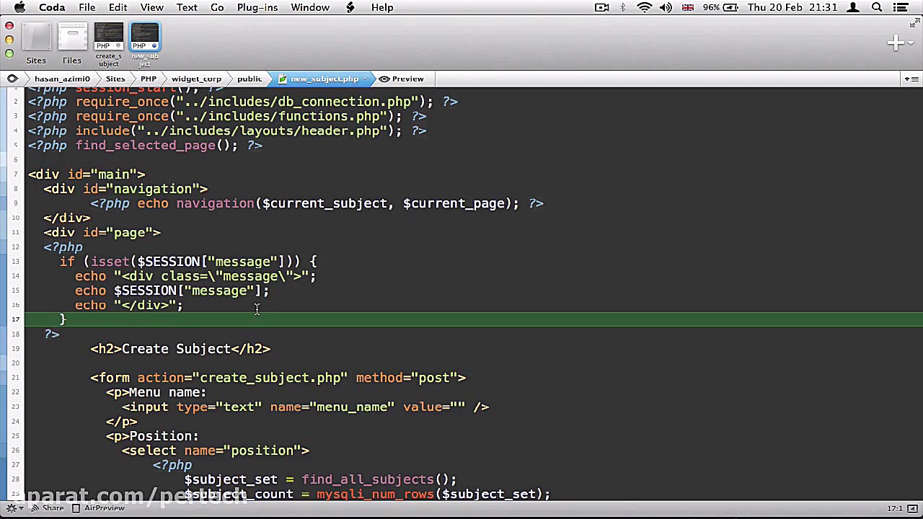
Task: Open the Plug-ins menu
Action: pos(257,7)
